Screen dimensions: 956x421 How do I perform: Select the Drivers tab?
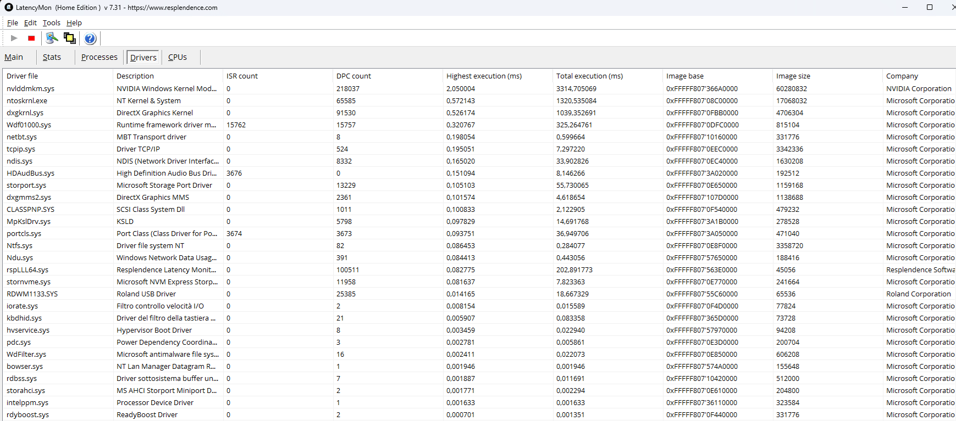(143, 57)
